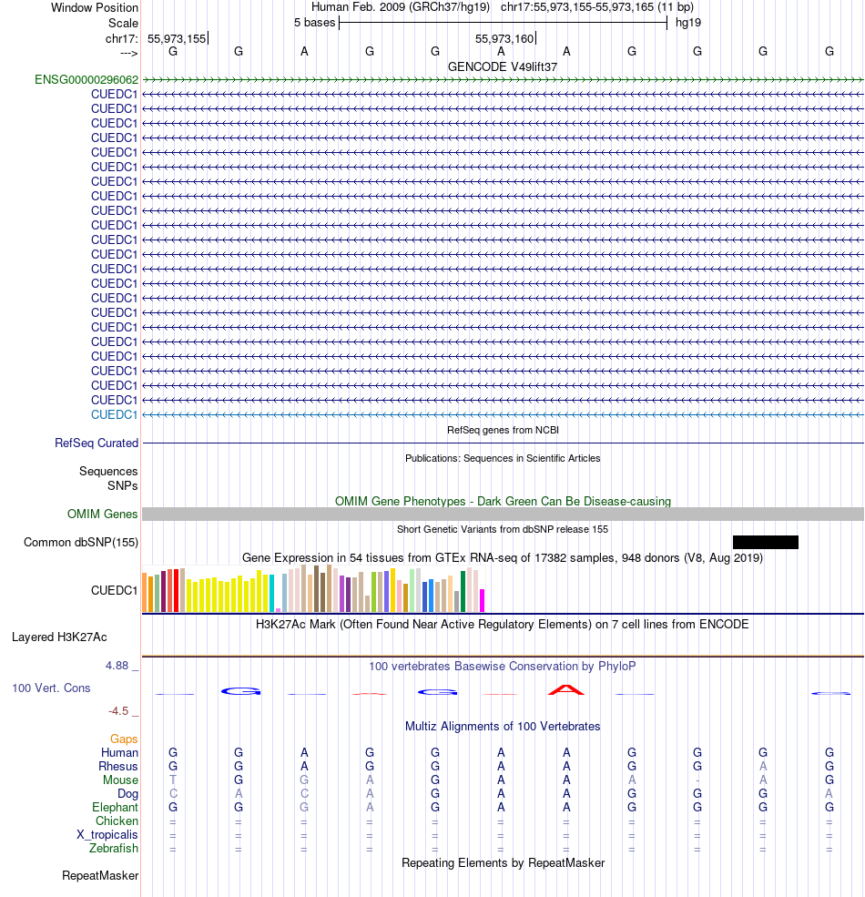Click the -4.5 PhyloP lower value
Screen dimensions: 865x897
(x=118, y=711)
